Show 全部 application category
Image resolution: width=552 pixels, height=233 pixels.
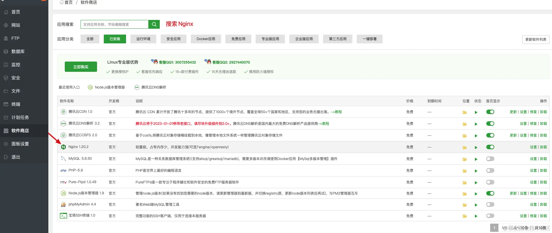90,39
